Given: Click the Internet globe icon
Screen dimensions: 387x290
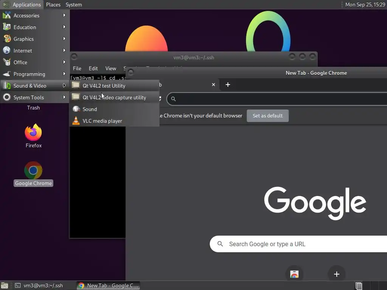Looking at the screenshot, I should pos(7,50).
